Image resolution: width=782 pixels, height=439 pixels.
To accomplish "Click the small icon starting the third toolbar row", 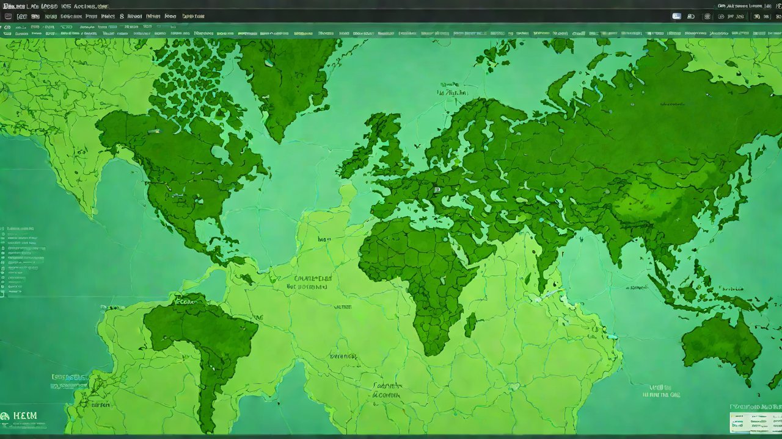I will tap(7, 34).
